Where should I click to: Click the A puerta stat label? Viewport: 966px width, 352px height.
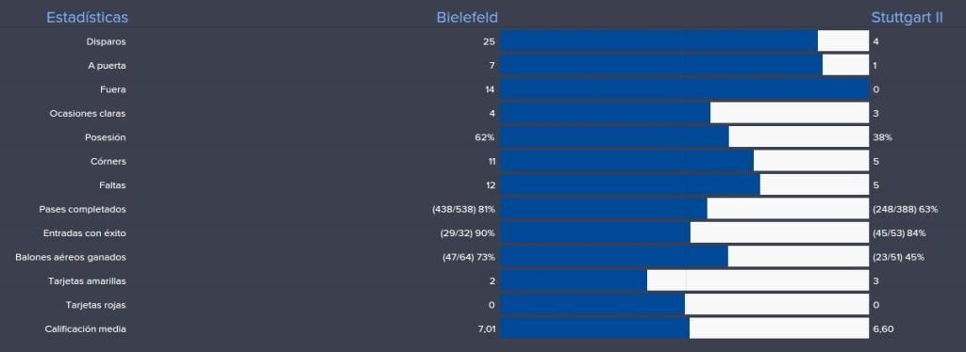pos(107,66)
